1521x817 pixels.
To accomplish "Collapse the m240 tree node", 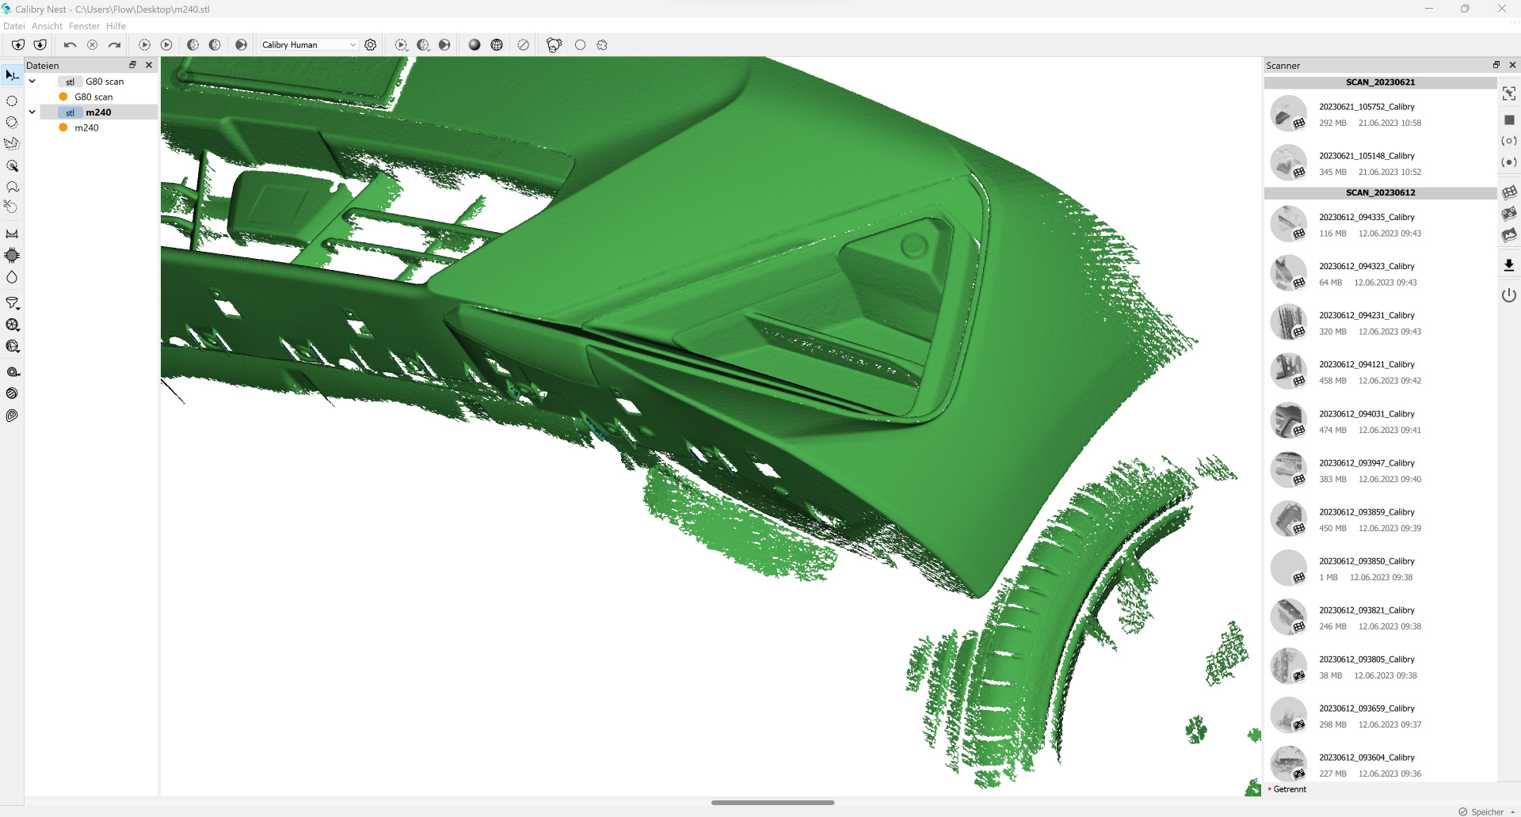I will pyautogui.click(x=32, y=112).
